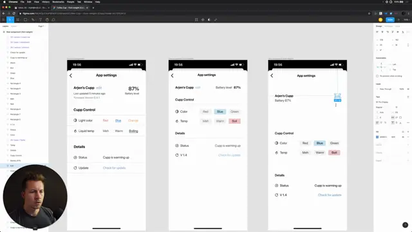This screenshot has width=412, height=232.
Task: Select the Cupp Control layer
Action: click(x=16, y=155)
